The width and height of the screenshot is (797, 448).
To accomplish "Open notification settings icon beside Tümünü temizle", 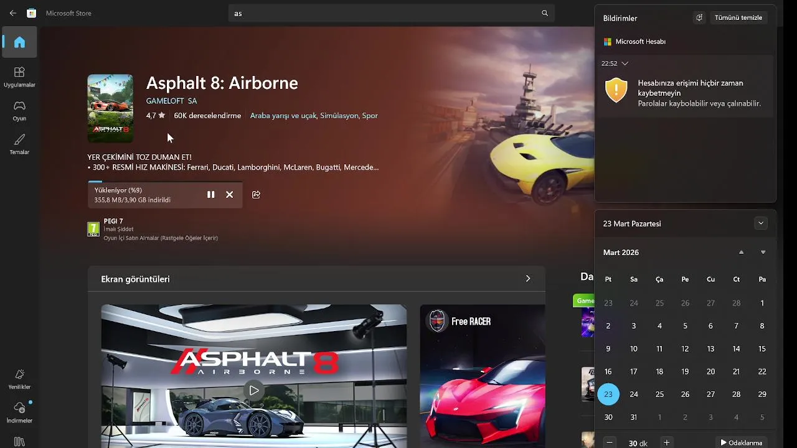I will 699,17.
